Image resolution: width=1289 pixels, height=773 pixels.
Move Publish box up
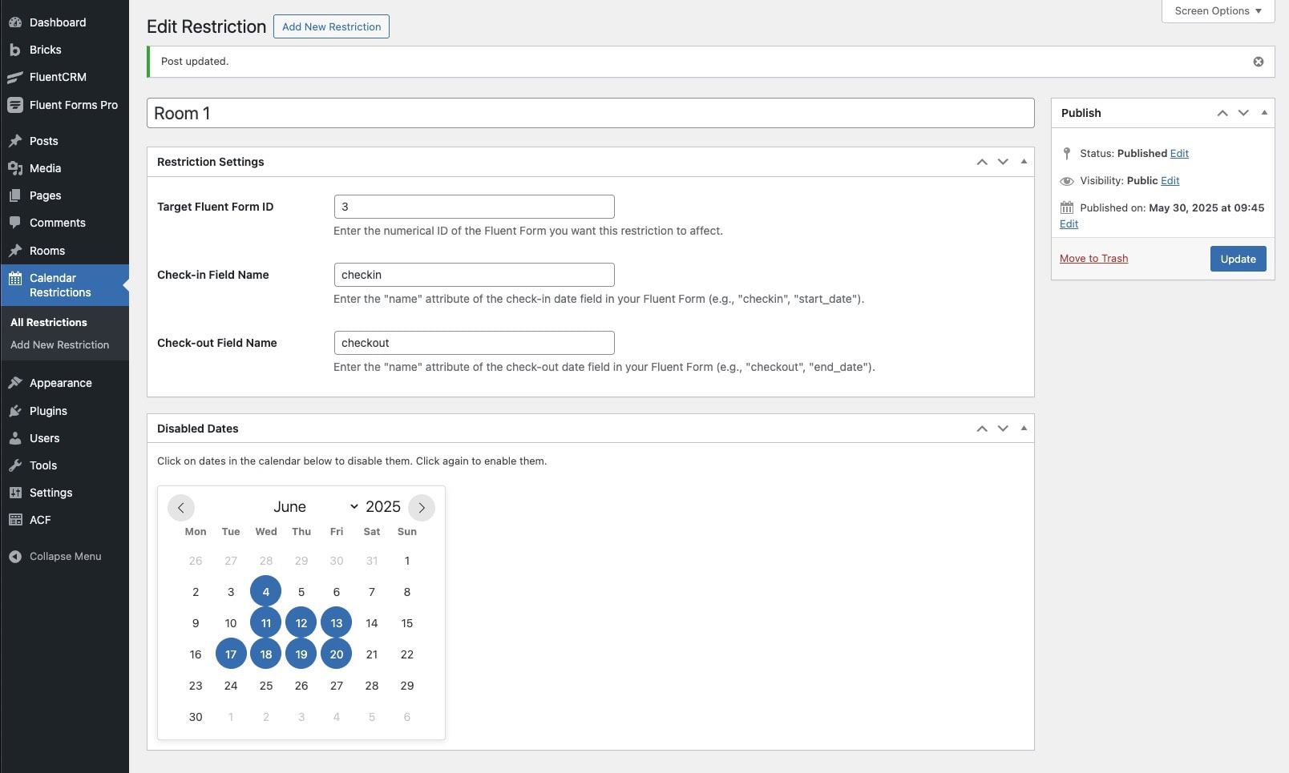pyautogui.click(x=1222, y=113)
